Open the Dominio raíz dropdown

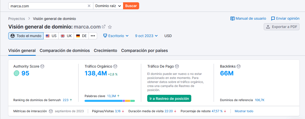(108, 6)
